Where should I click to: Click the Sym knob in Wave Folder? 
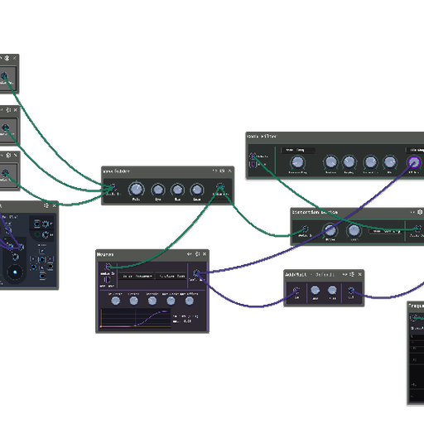pyautogui.click(x=158, y=190)
